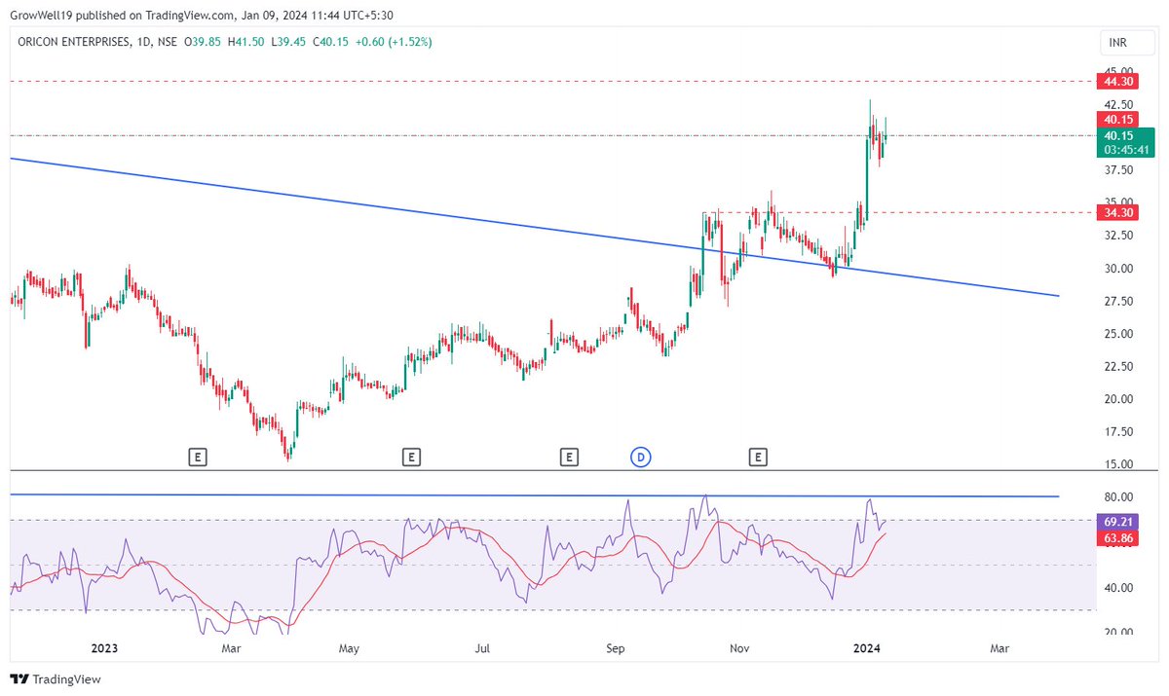This screenshot has height=696, width=1169.
Task: Open the earnings marker dated February 2023
Action: pyautogui.click(x=198, y=456)
